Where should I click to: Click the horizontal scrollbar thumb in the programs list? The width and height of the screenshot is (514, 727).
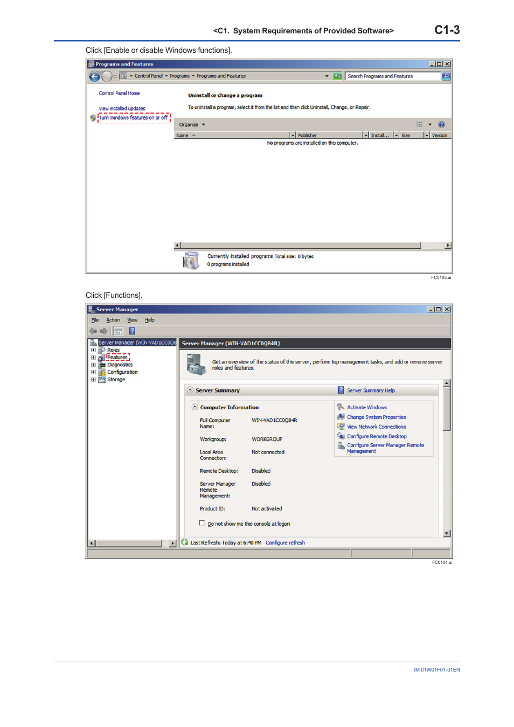click(301, 246)
